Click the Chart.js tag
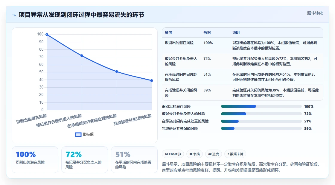 173,154
